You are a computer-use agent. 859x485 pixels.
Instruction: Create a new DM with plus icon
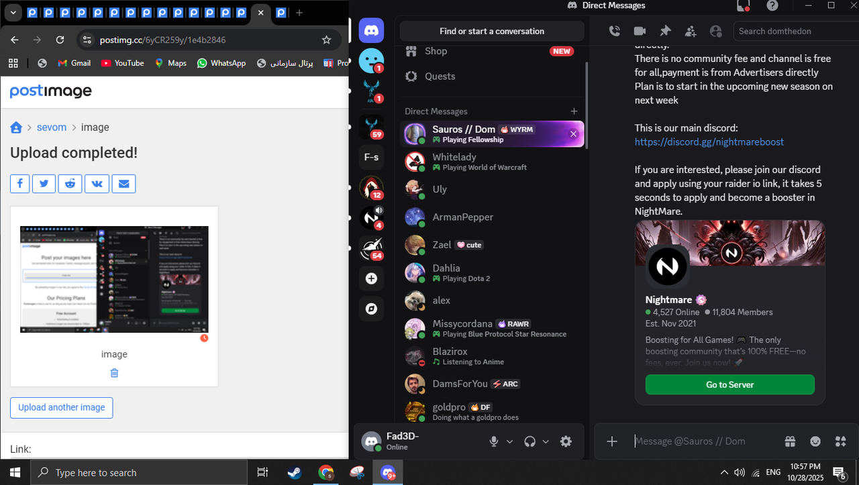tap(574, 111)
